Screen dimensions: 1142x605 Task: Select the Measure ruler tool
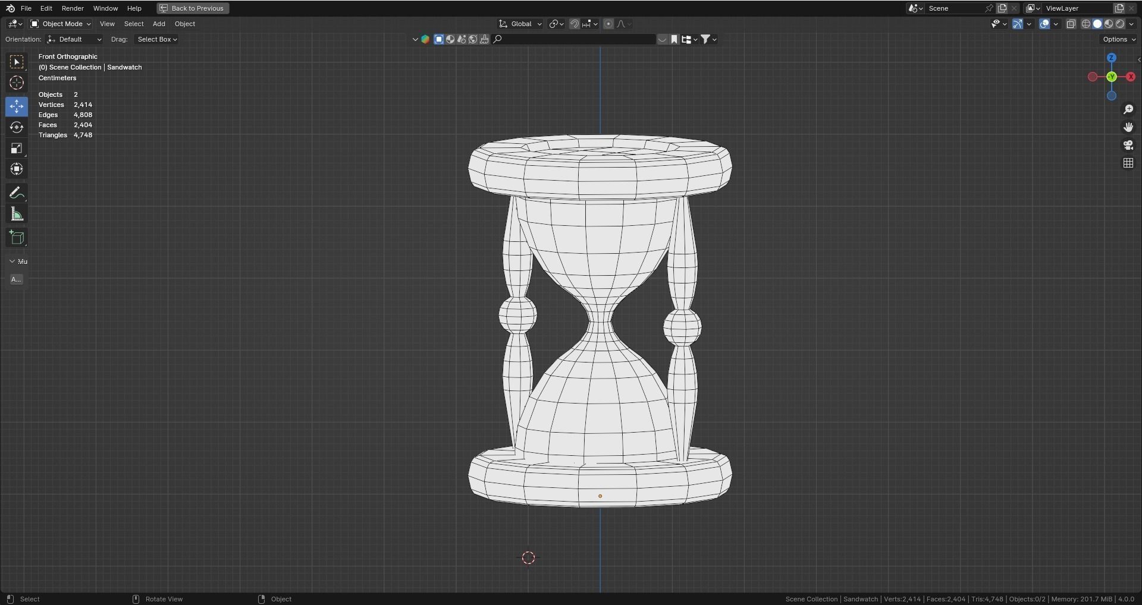pyautogui.click(x=17, y=214)
